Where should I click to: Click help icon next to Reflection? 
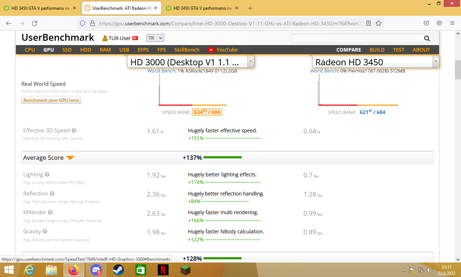52,194
